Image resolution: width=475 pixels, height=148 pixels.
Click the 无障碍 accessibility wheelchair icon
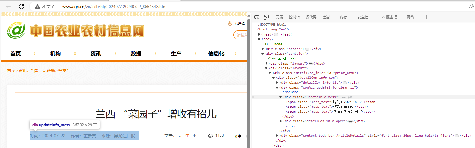pos(230,23)
